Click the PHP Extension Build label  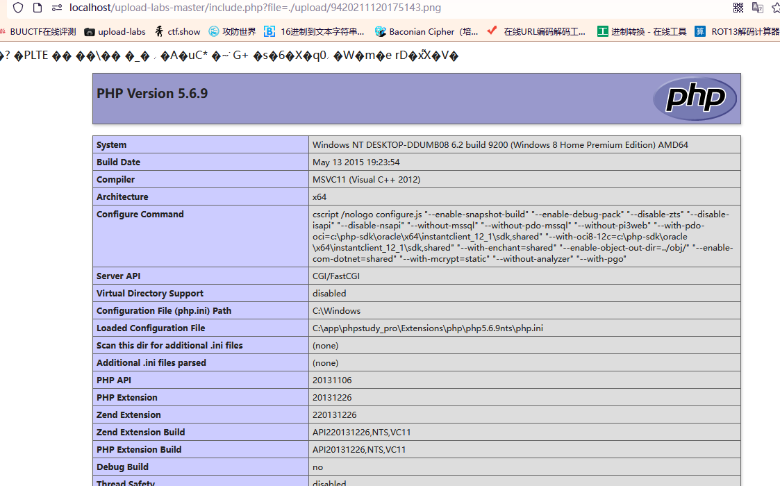[x=139, y=450]
